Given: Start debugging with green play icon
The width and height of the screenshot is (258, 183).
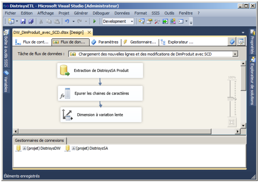Looking at the screenshot, I should click(x=95, y=21).
